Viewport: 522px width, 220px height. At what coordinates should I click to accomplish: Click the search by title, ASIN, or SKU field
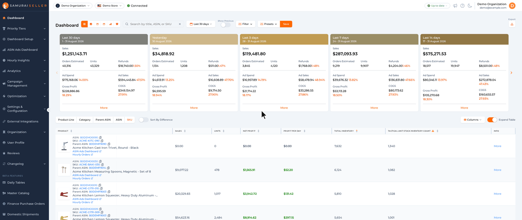pyautogui.click(x=153, y=24)
